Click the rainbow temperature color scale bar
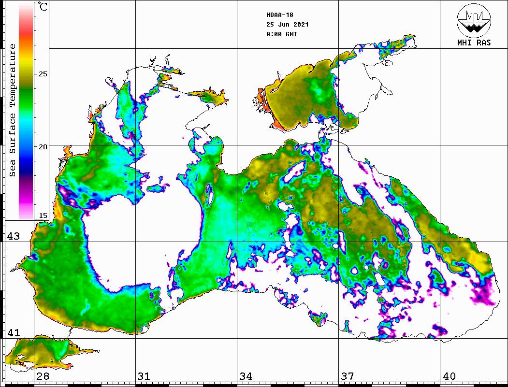Viewport: 508px width, 387px height. (x=26, y=111)
